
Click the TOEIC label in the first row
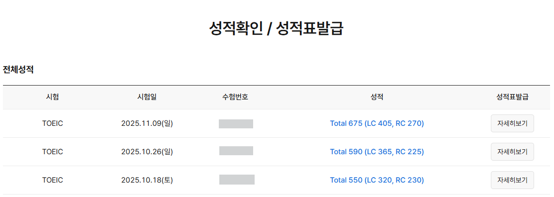click(x=53, y=123)
